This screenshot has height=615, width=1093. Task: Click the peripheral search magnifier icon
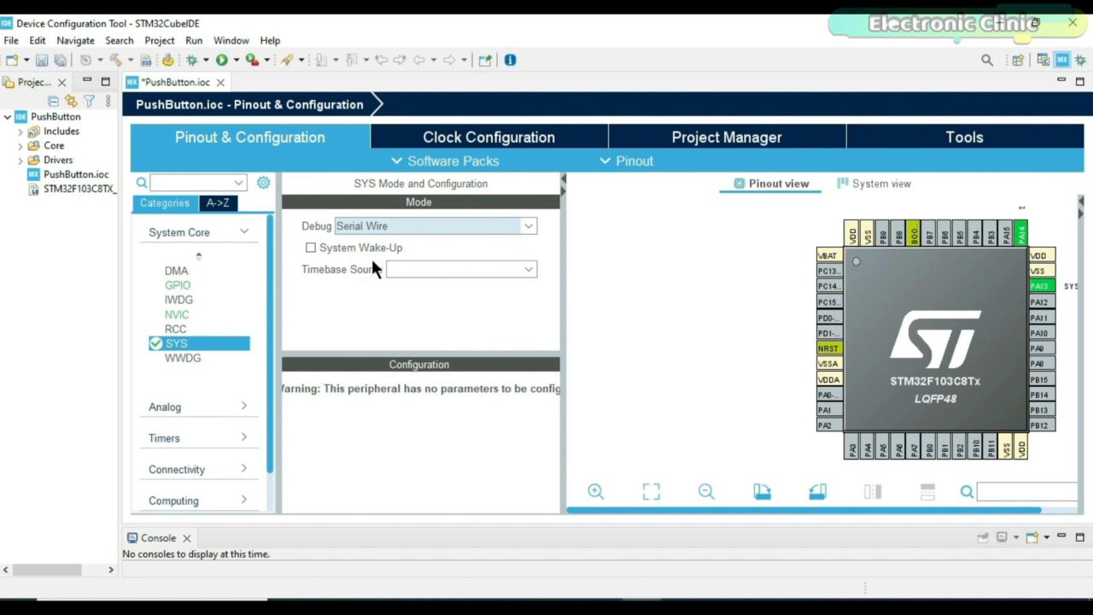[142, 183]
